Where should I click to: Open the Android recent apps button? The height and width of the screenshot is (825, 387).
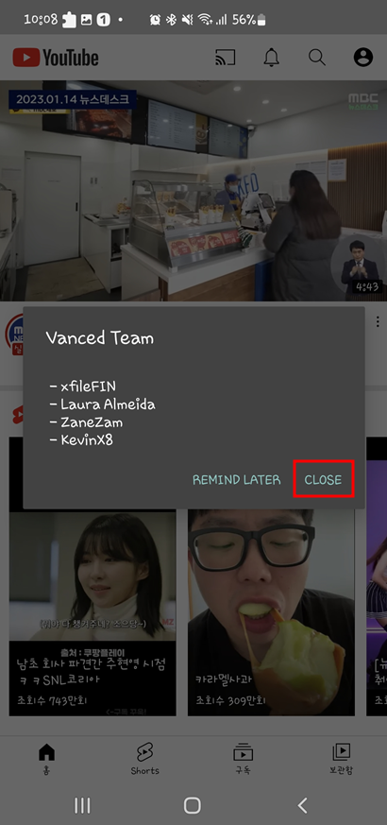point(82,805)
